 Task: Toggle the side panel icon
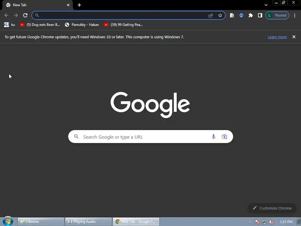pyautogui.click(x=260, y=15)
